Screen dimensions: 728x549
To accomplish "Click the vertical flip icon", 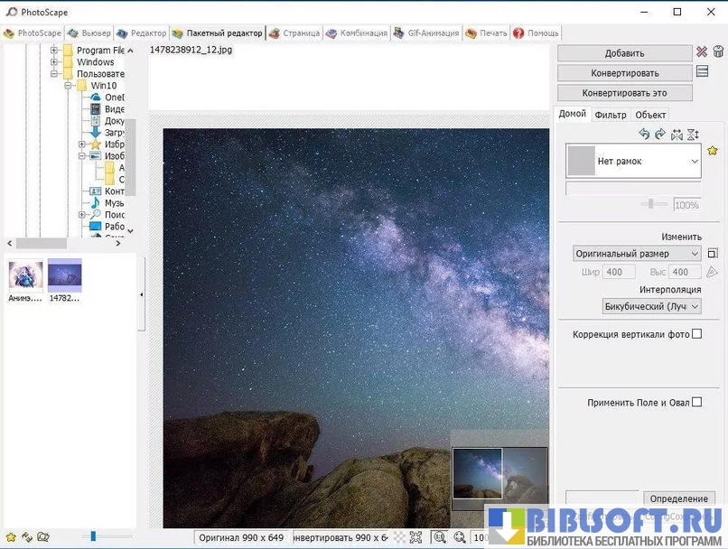I will tap(693, 134).
